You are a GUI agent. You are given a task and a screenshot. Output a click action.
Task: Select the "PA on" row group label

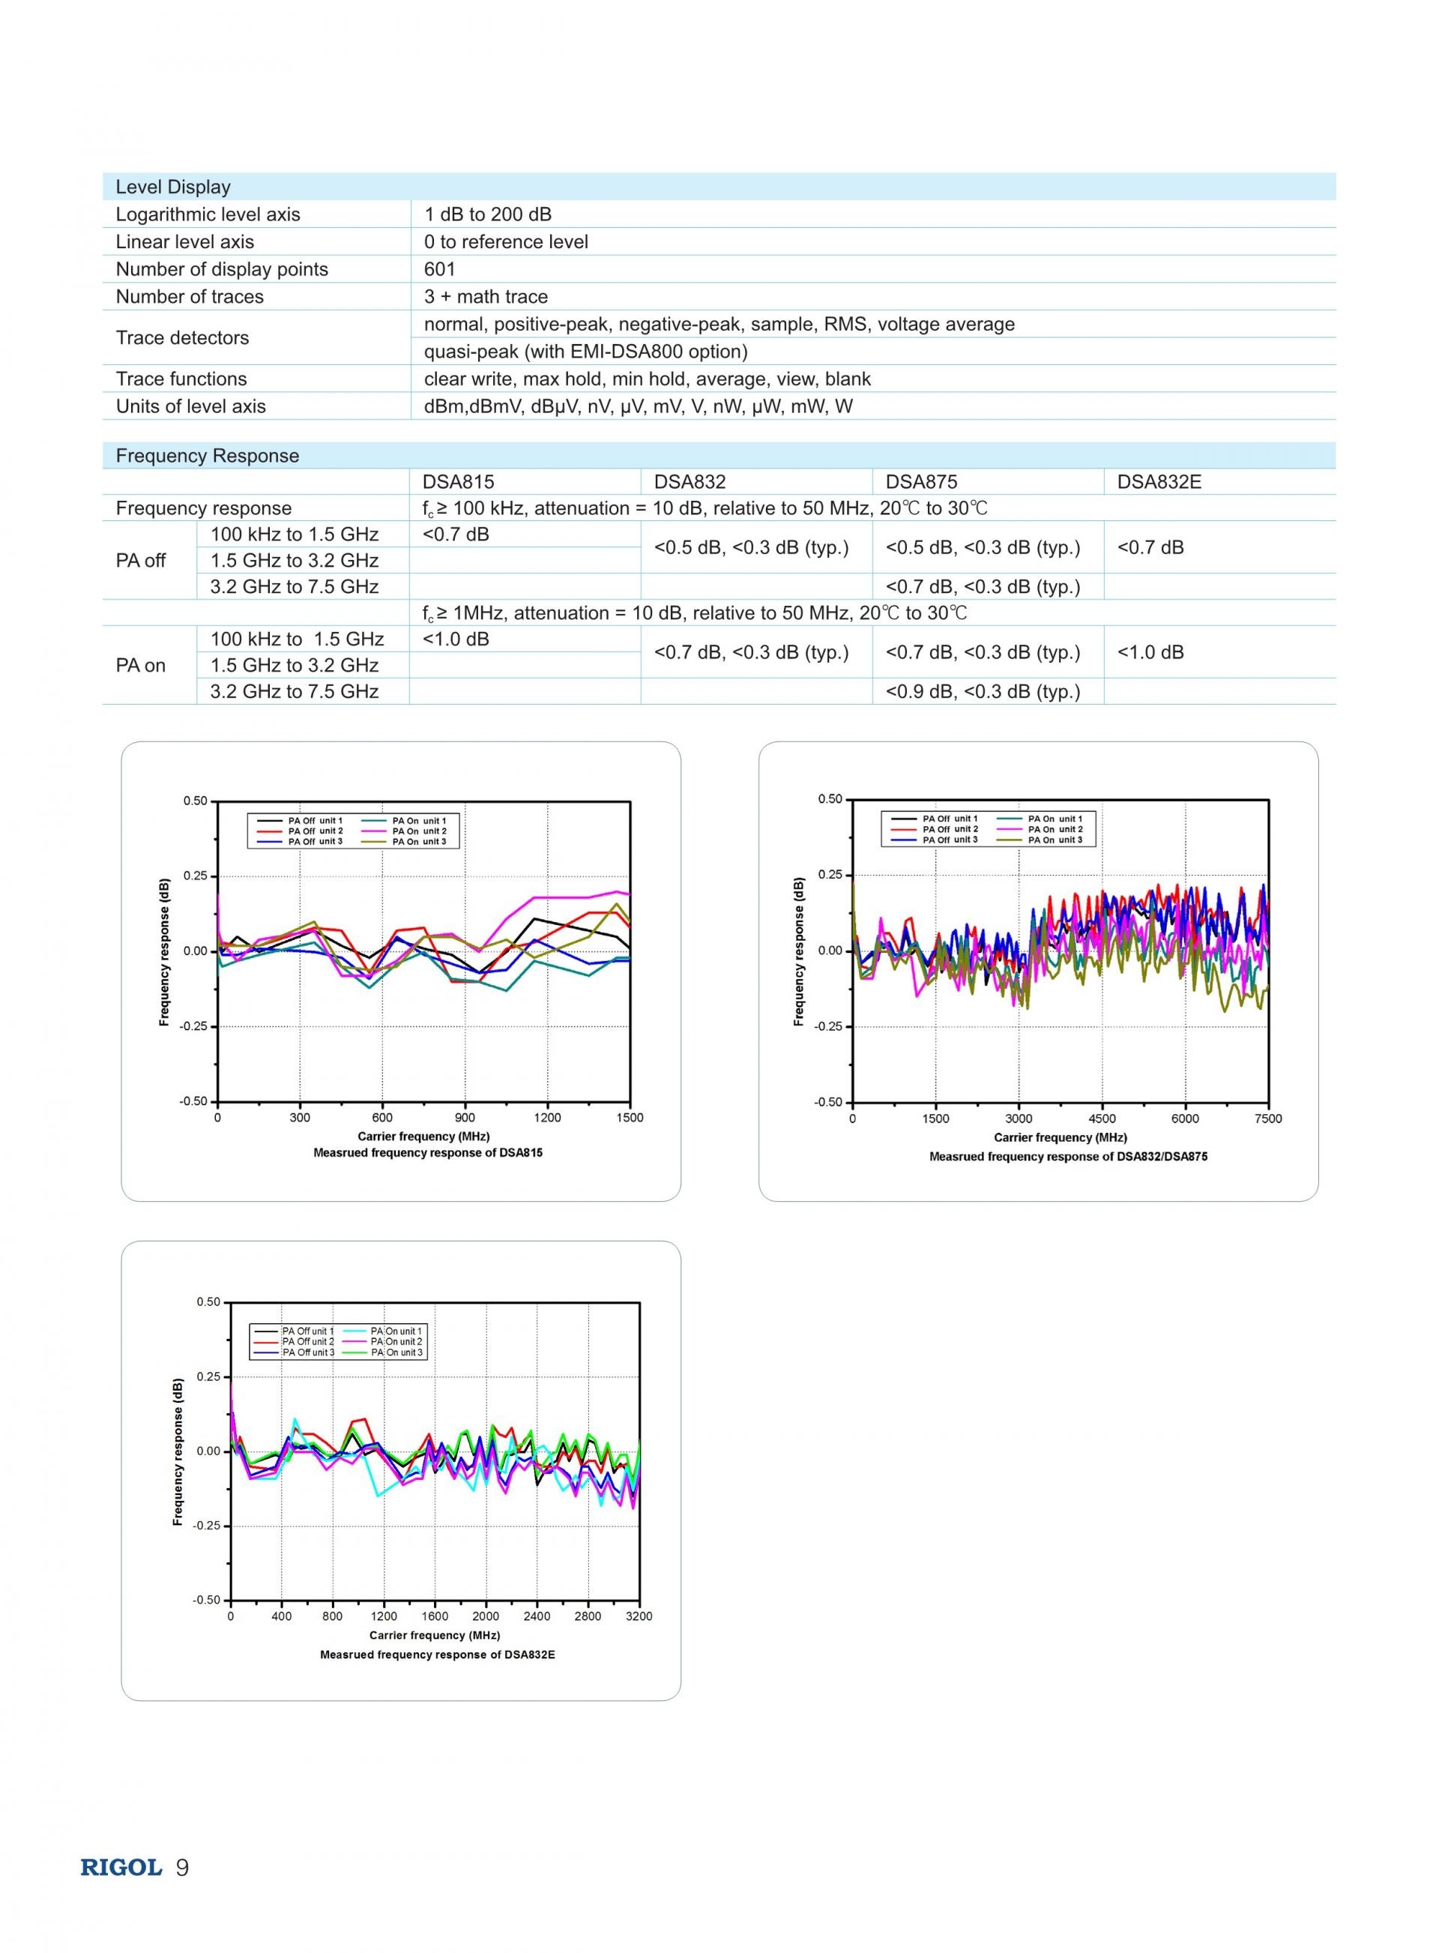coord(141,666)
